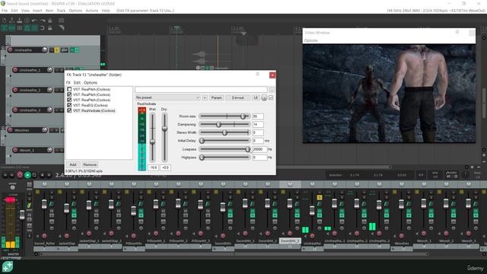
Task: Click the Room size slider handle
Action: tap(243, 116)
